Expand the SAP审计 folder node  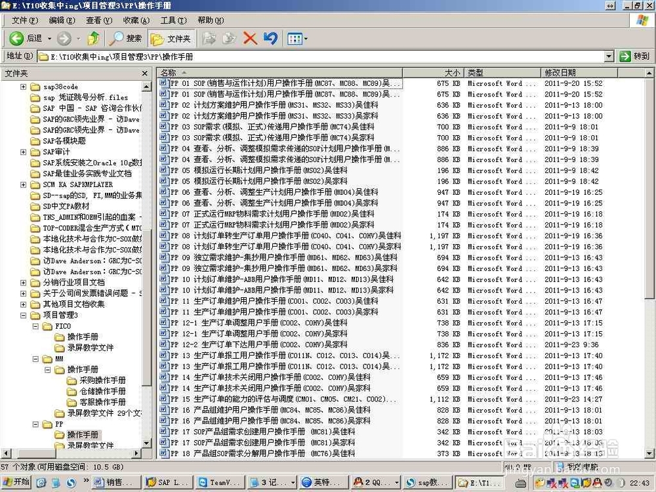[x=24, y=152]
